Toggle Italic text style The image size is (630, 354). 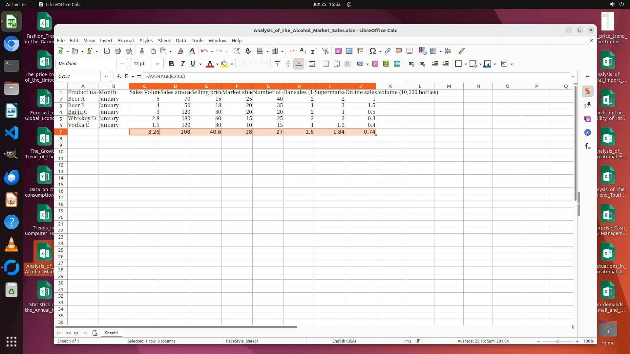pyautogui.click(x=182, y=64)
